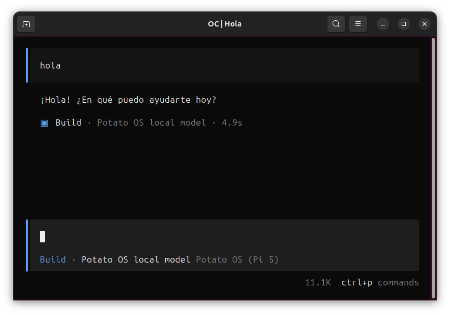Click the prompt input field cursor
Image resolution: width=450 pixels, height=315 pixels.
pyautogui.click(x=43, y=237)
